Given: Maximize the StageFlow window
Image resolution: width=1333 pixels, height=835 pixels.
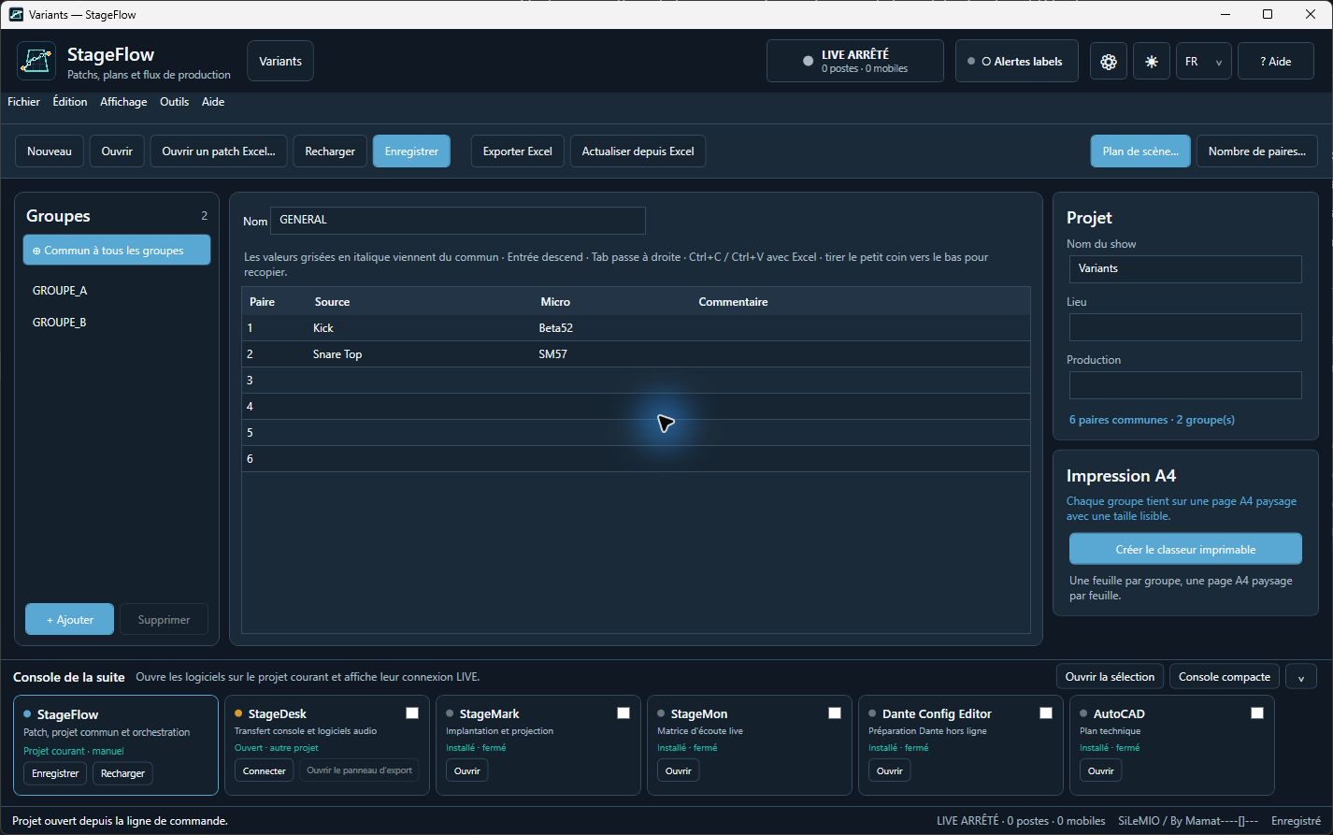Looking at the screenshot, I should tap(1268, 14).
